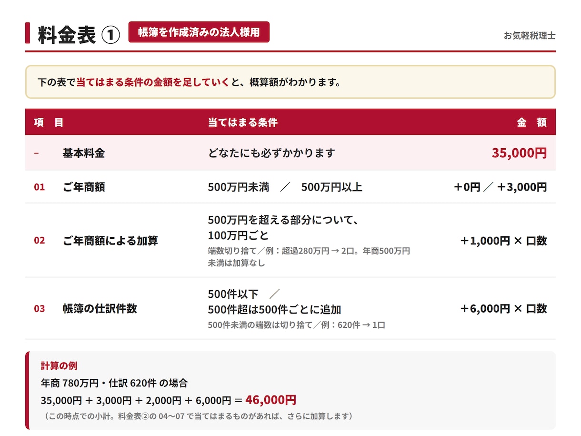Click the 金 額 column header
Viewport: 581px width, 436px height.
point(532,122)
